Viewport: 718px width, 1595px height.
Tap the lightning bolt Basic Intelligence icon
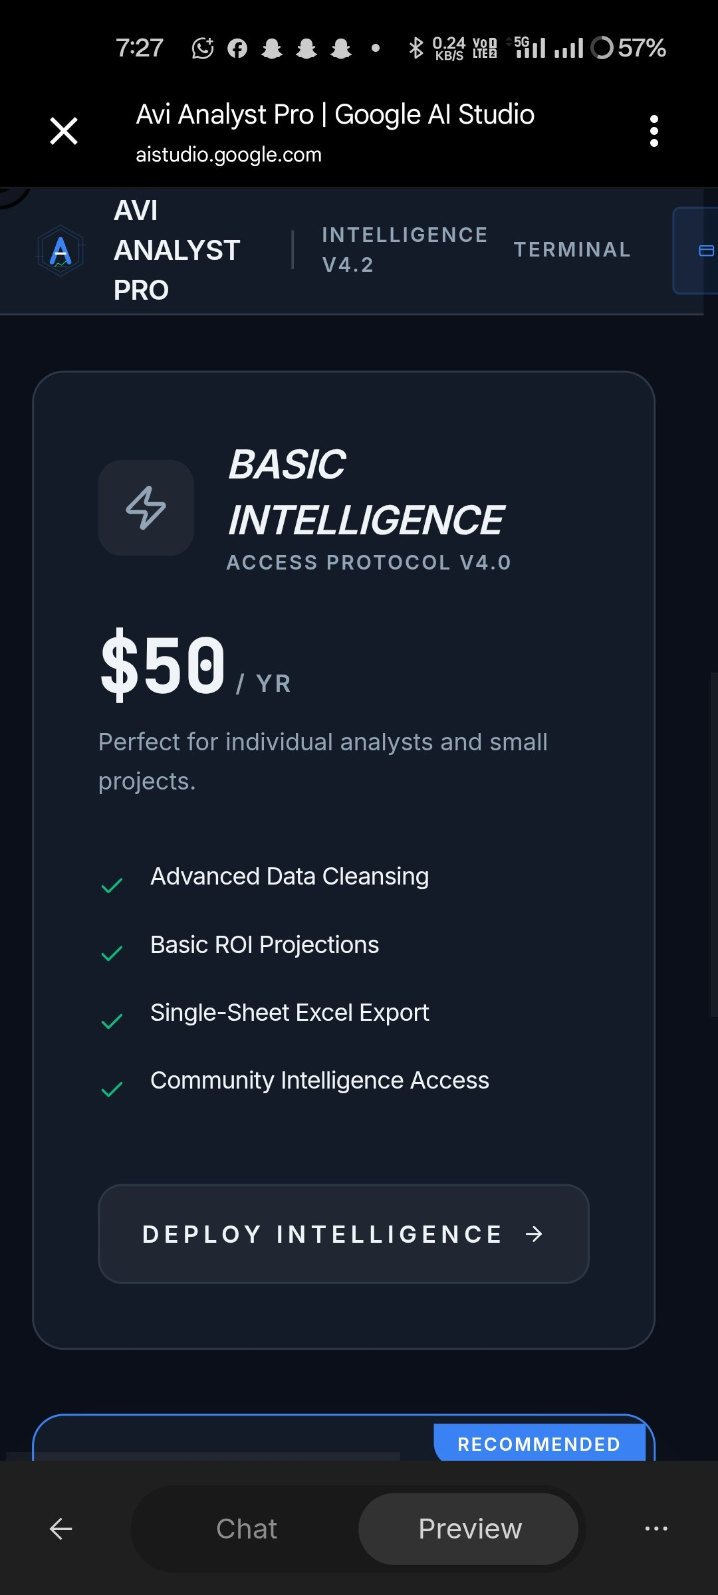point(146,508)
